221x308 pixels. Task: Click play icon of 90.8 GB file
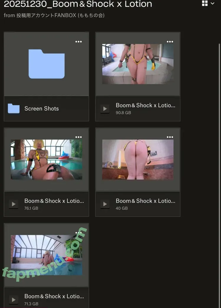click(105, 109)
